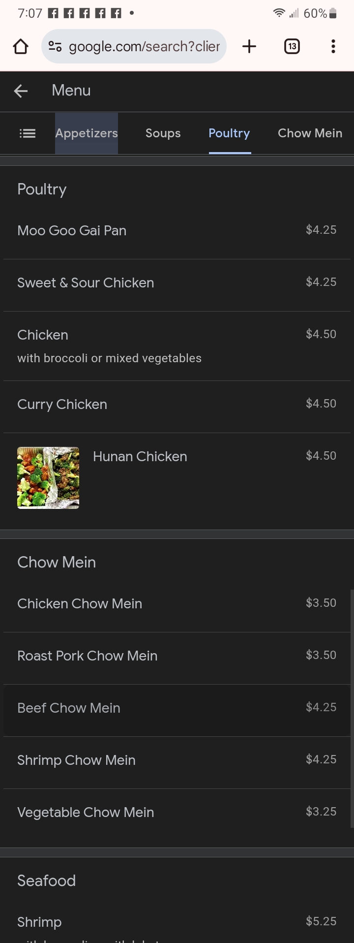Open the Hunan Chicken photo thumbnail
The height and width of the screenshot is (943, 354).
point(48,478)
